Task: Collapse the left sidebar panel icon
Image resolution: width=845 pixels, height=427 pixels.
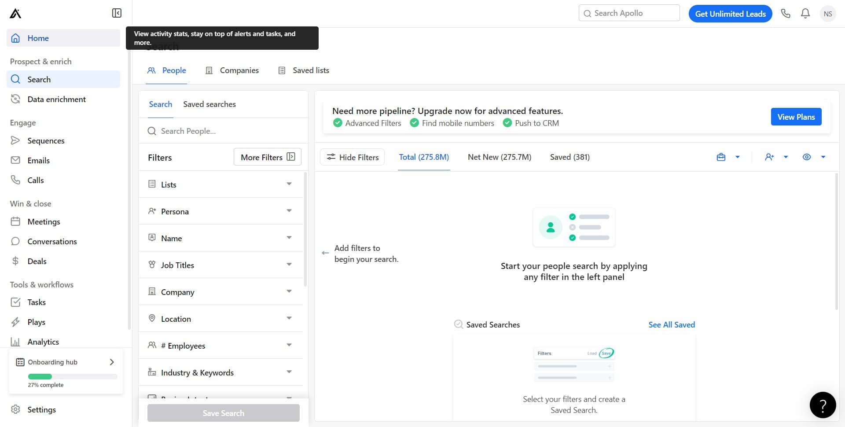Action: (117, 13)
